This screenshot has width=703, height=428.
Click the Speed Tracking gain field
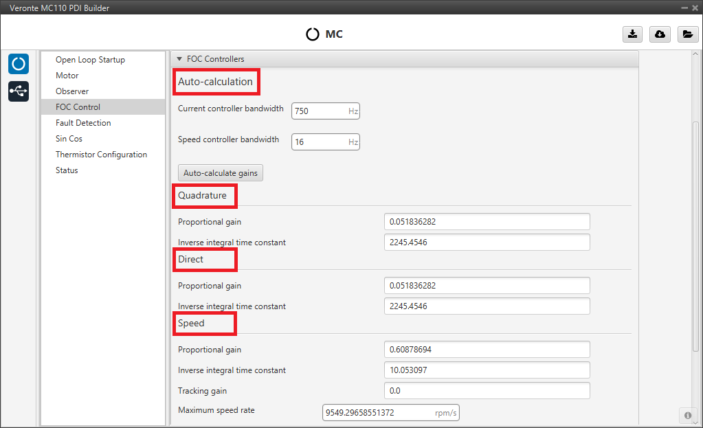point(487,391)
